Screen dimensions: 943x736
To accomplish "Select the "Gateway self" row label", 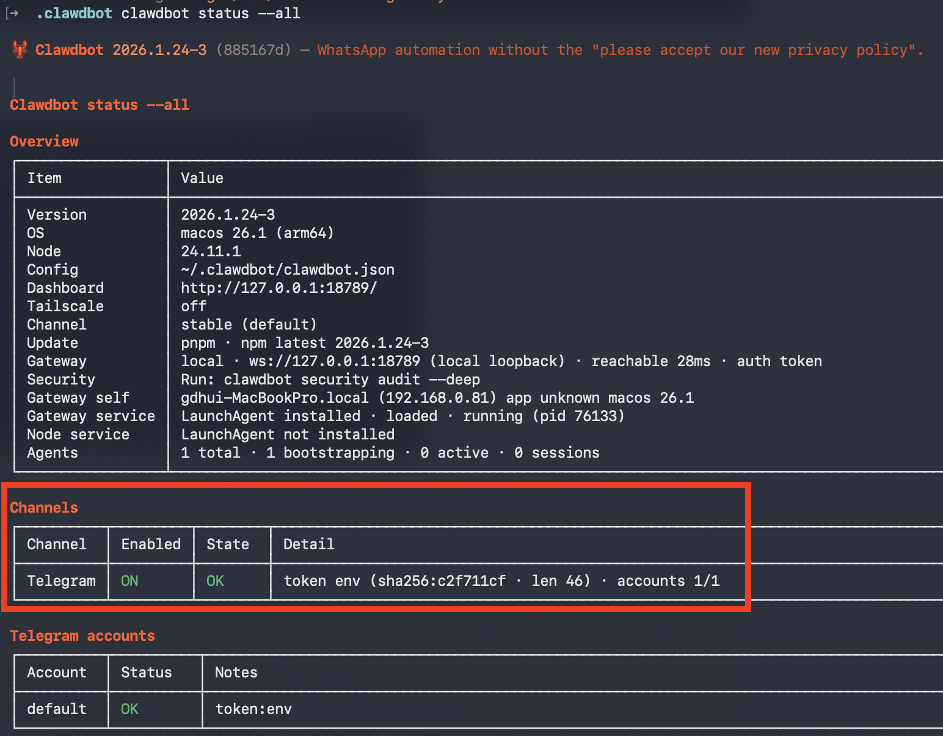I will (78, 398).
